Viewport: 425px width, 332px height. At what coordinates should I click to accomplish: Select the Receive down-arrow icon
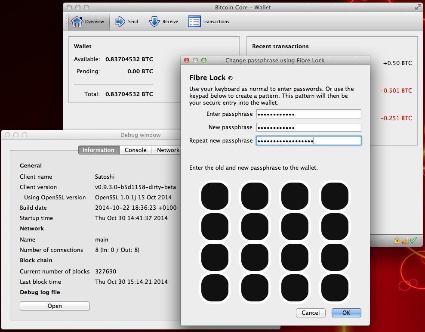tap(154, 22)
